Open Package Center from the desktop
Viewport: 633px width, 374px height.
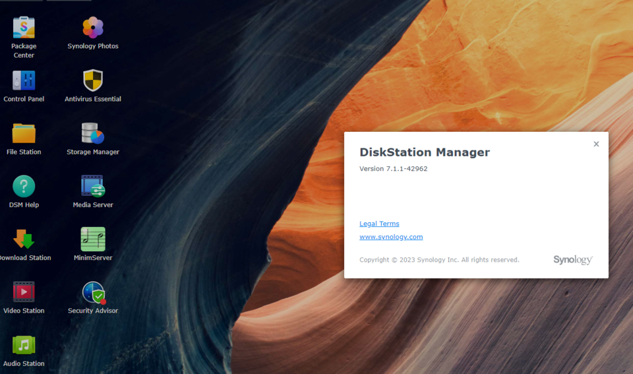[24, 28]
